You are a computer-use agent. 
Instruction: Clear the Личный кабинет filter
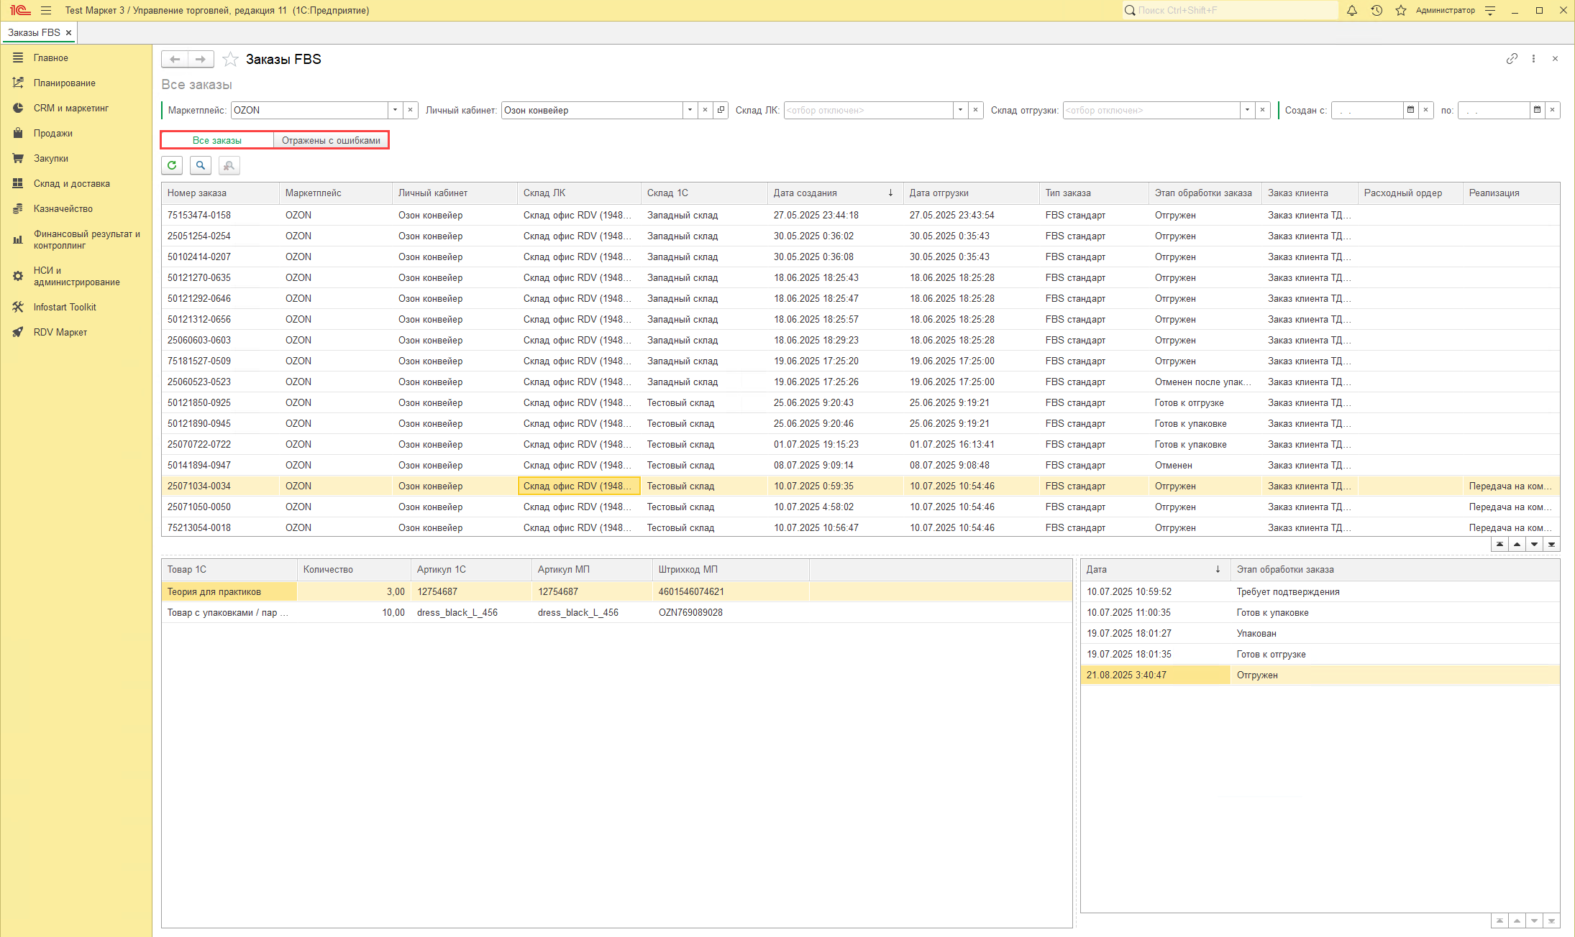click(x=705, y=110)
